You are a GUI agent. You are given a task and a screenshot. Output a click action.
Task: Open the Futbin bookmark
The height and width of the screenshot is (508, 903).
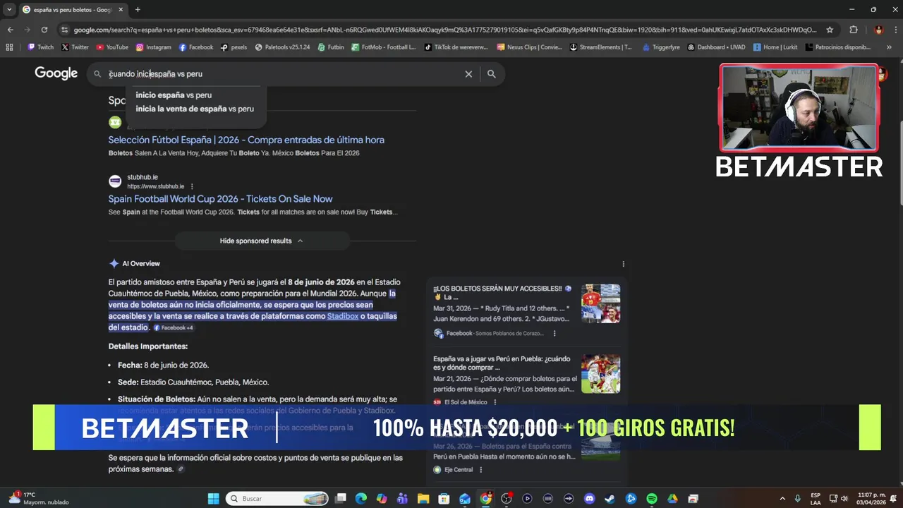[x=331, y=47]
